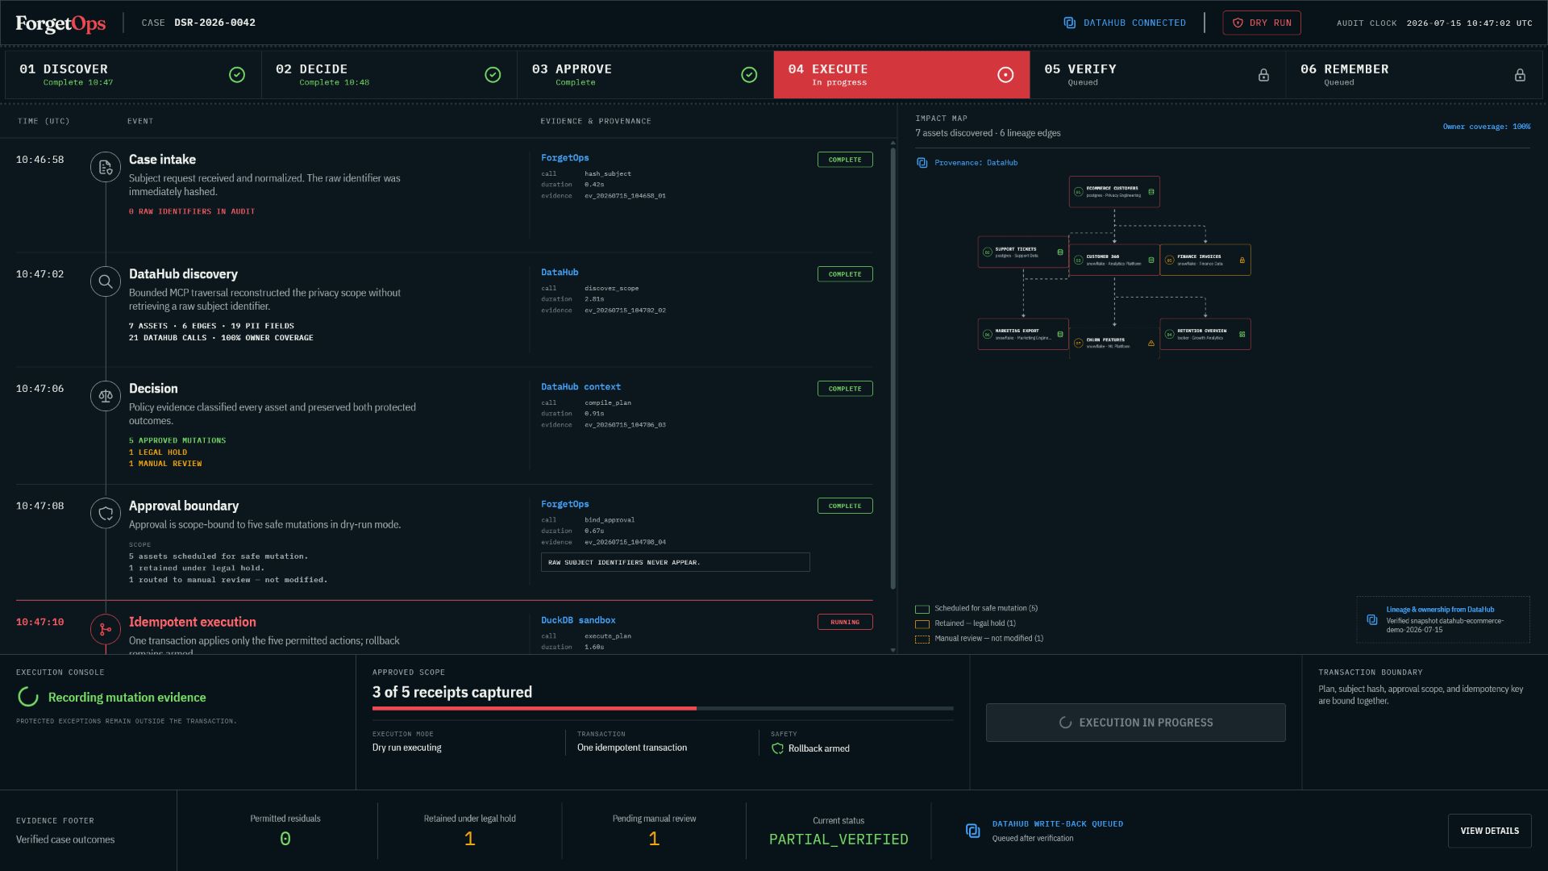Click the legal hold legend swatch
Image resolution: width=1548 pixels, height=871 pixels.
pos(922,624)
